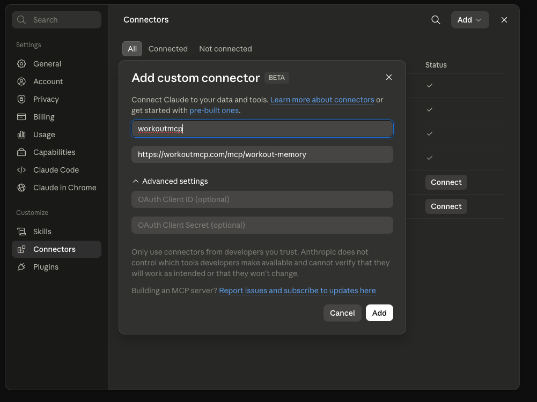Click the Claude Code brackets icon
The image size is (537, 402).
coord(21,170)
